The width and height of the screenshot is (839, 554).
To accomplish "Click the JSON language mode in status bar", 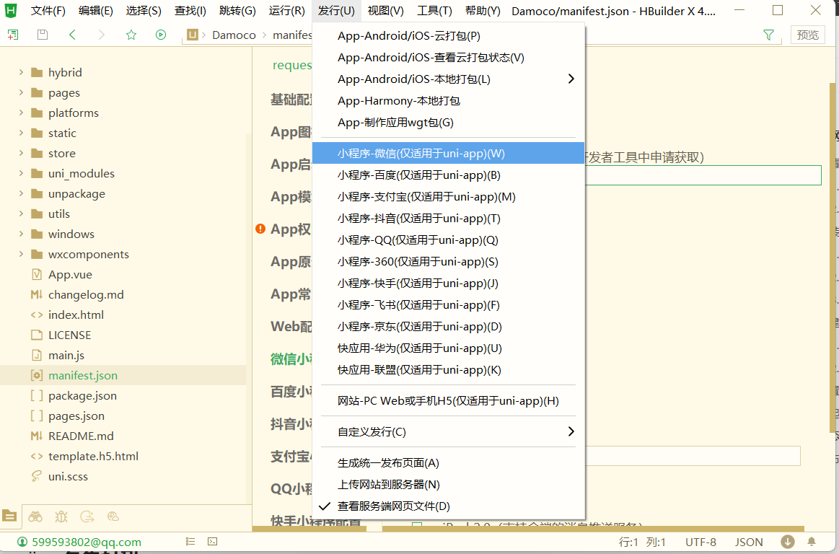I will [749, 542].
